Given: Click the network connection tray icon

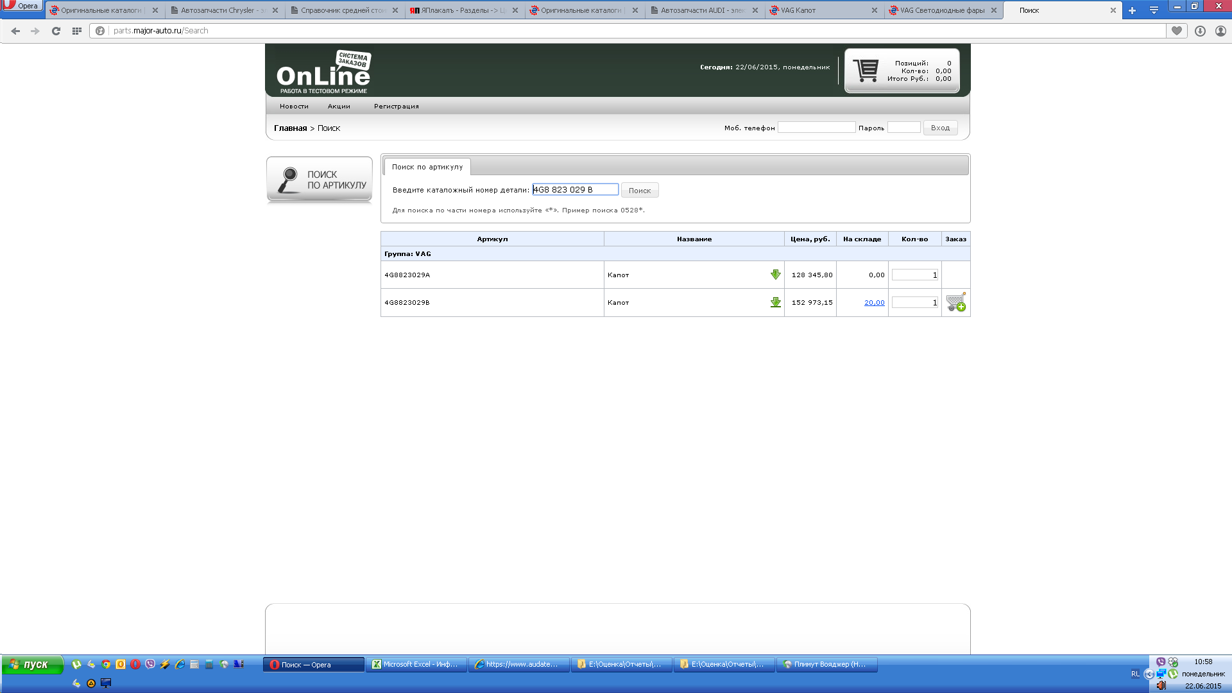Looking at the screenshot, I should click(x=1161, y=674).
